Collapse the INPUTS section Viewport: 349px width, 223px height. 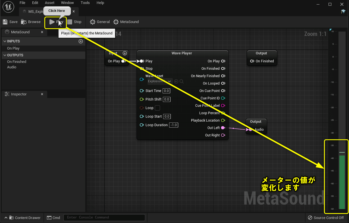click(x=5, y=41)
